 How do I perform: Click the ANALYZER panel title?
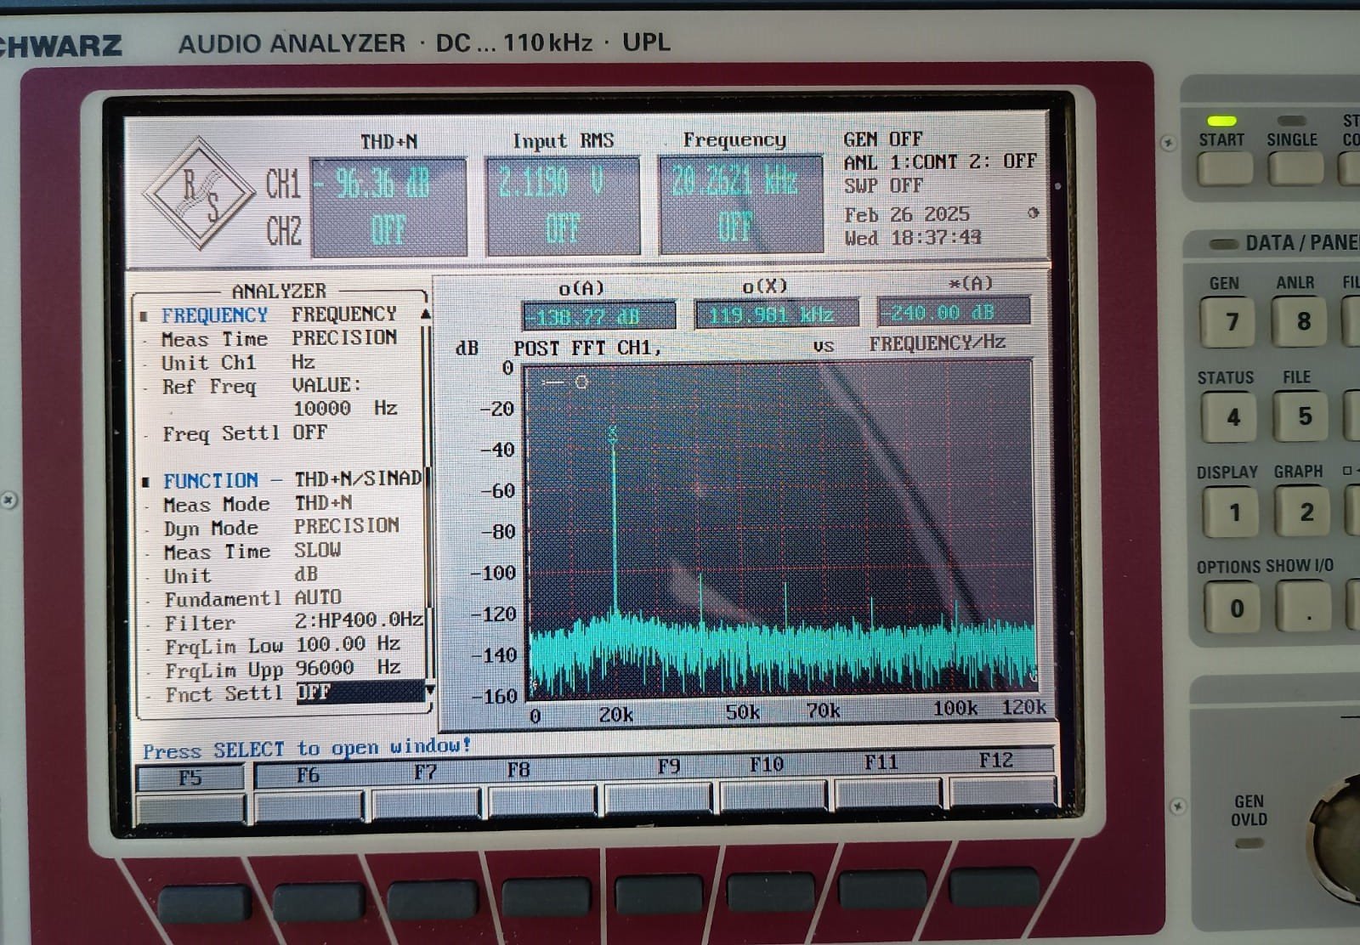(279, 291)
